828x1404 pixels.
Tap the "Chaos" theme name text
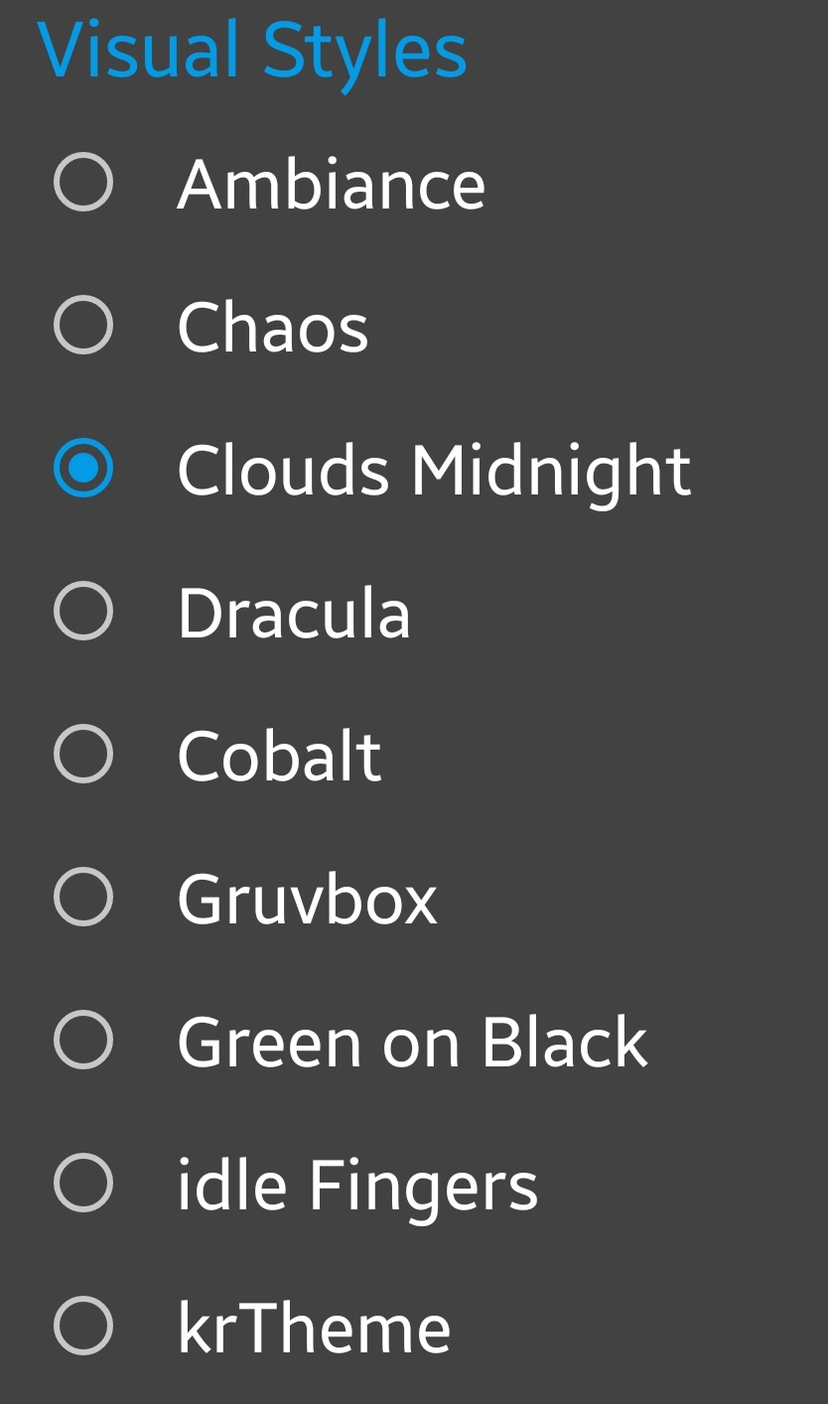tap(272, 328)
